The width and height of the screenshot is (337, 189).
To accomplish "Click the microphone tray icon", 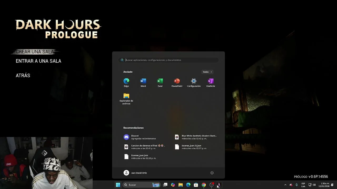I will 297,185.
